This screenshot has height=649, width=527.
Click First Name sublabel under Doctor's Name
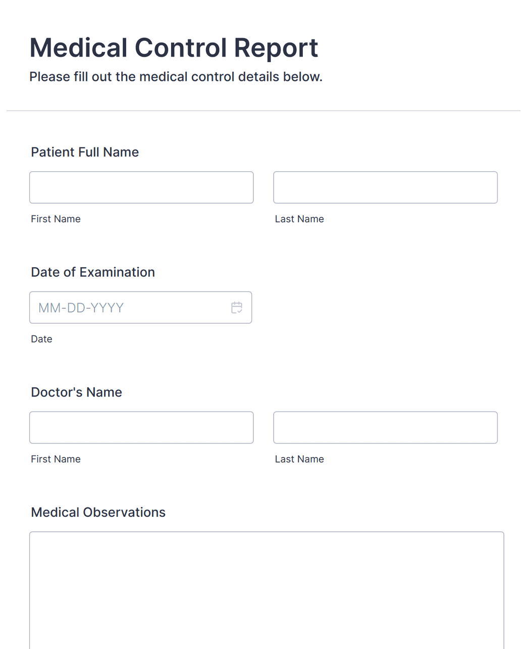point(56,459)
